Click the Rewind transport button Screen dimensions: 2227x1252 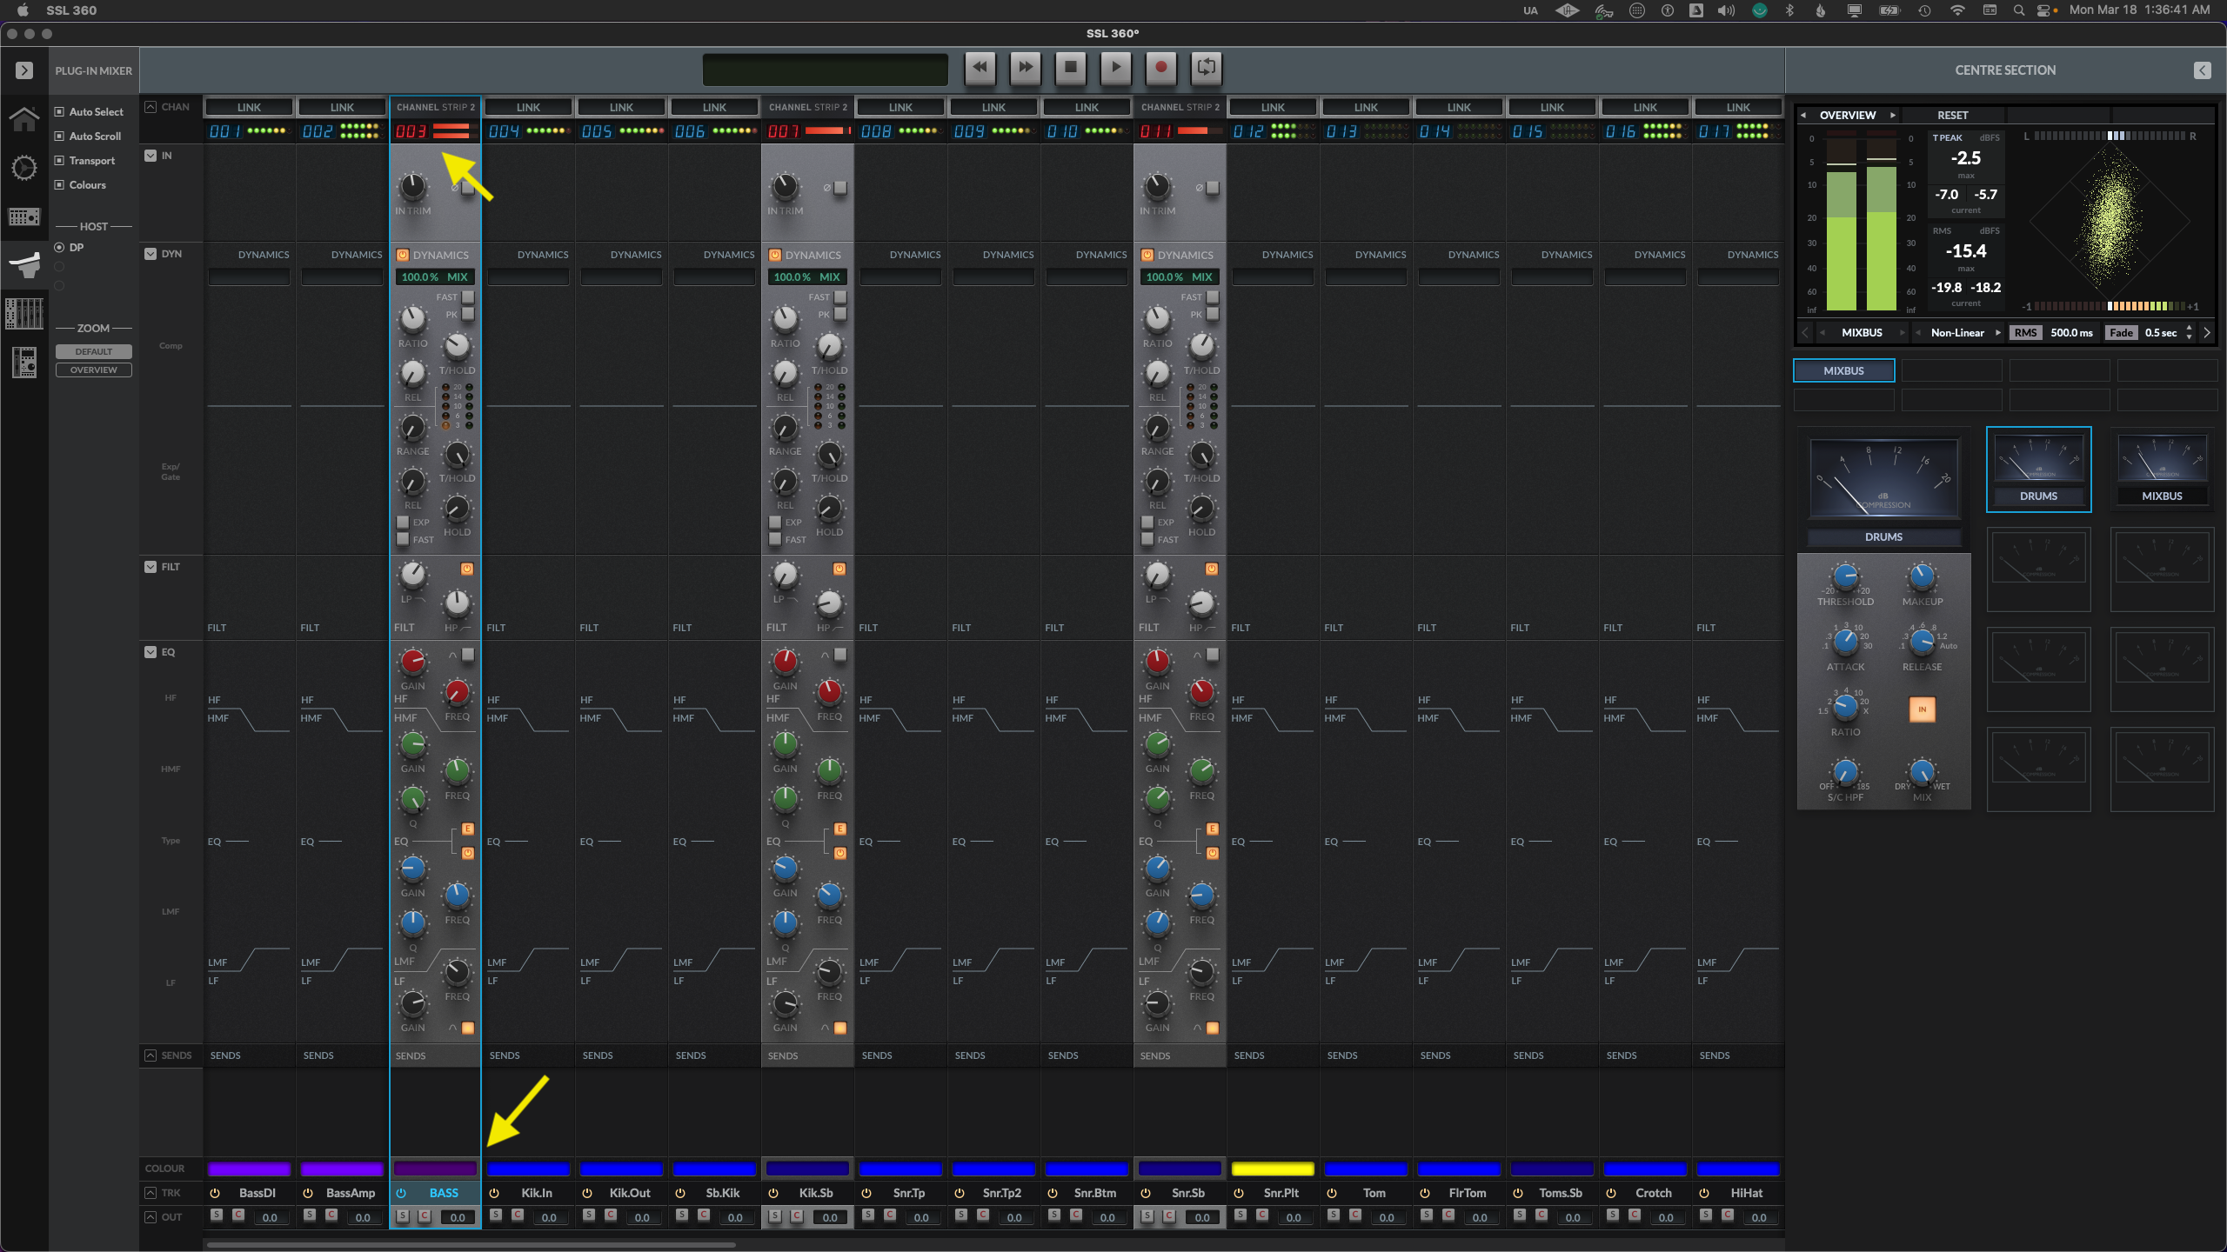click(x=980, y=67)
